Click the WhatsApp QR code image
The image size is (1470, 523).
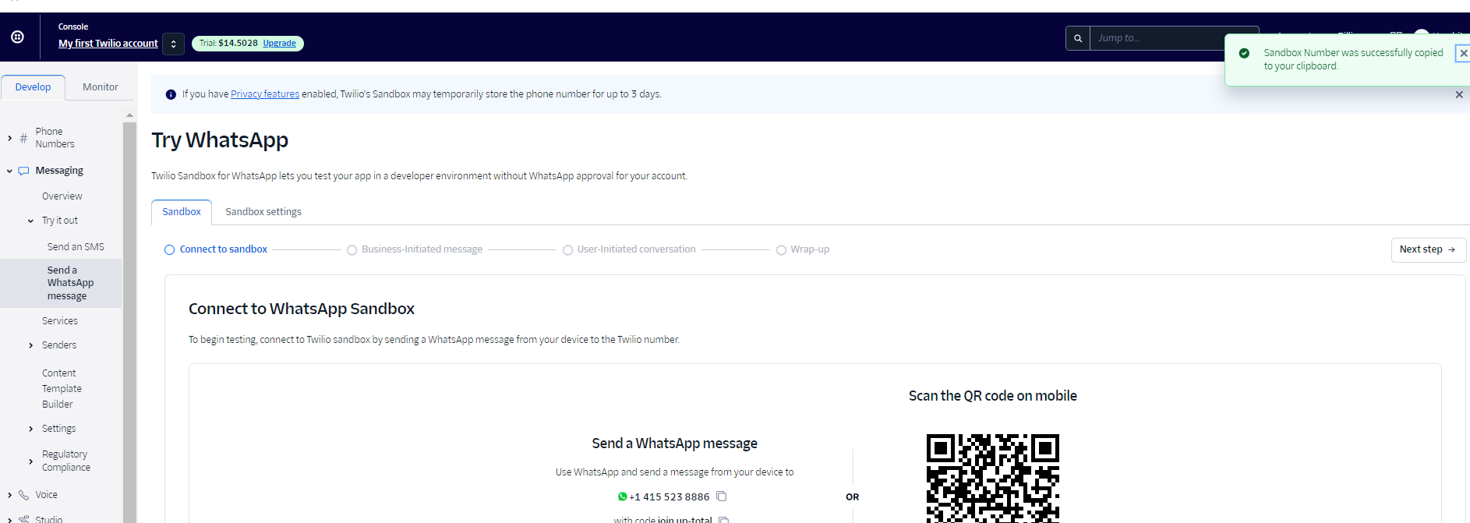993,479
